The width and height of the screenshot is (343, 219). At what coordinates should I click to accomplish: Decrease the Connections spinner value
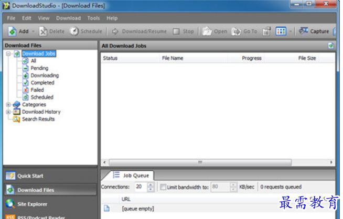151,189
